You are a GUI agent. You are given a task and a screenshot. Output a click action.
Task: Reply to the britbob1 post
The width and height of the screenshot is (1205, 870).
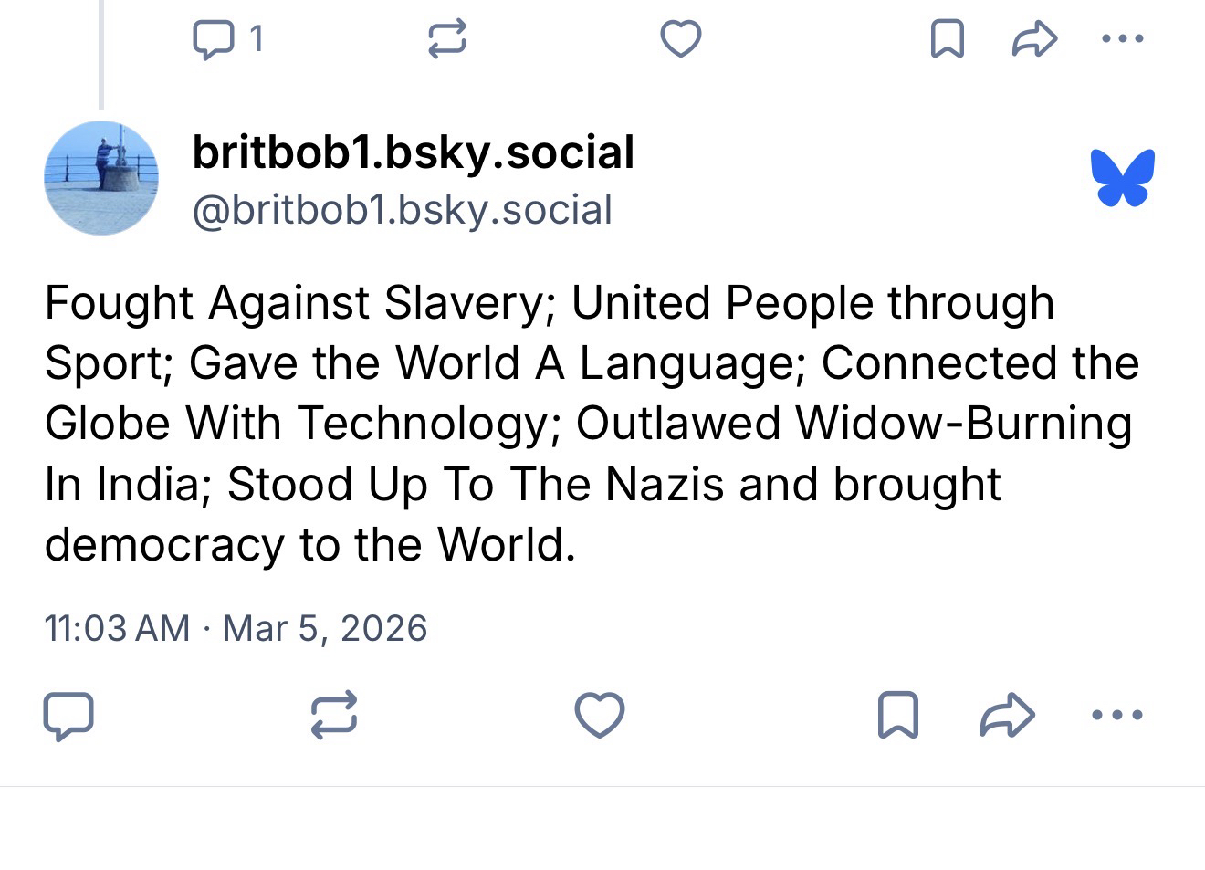click(x=68, y=715)
